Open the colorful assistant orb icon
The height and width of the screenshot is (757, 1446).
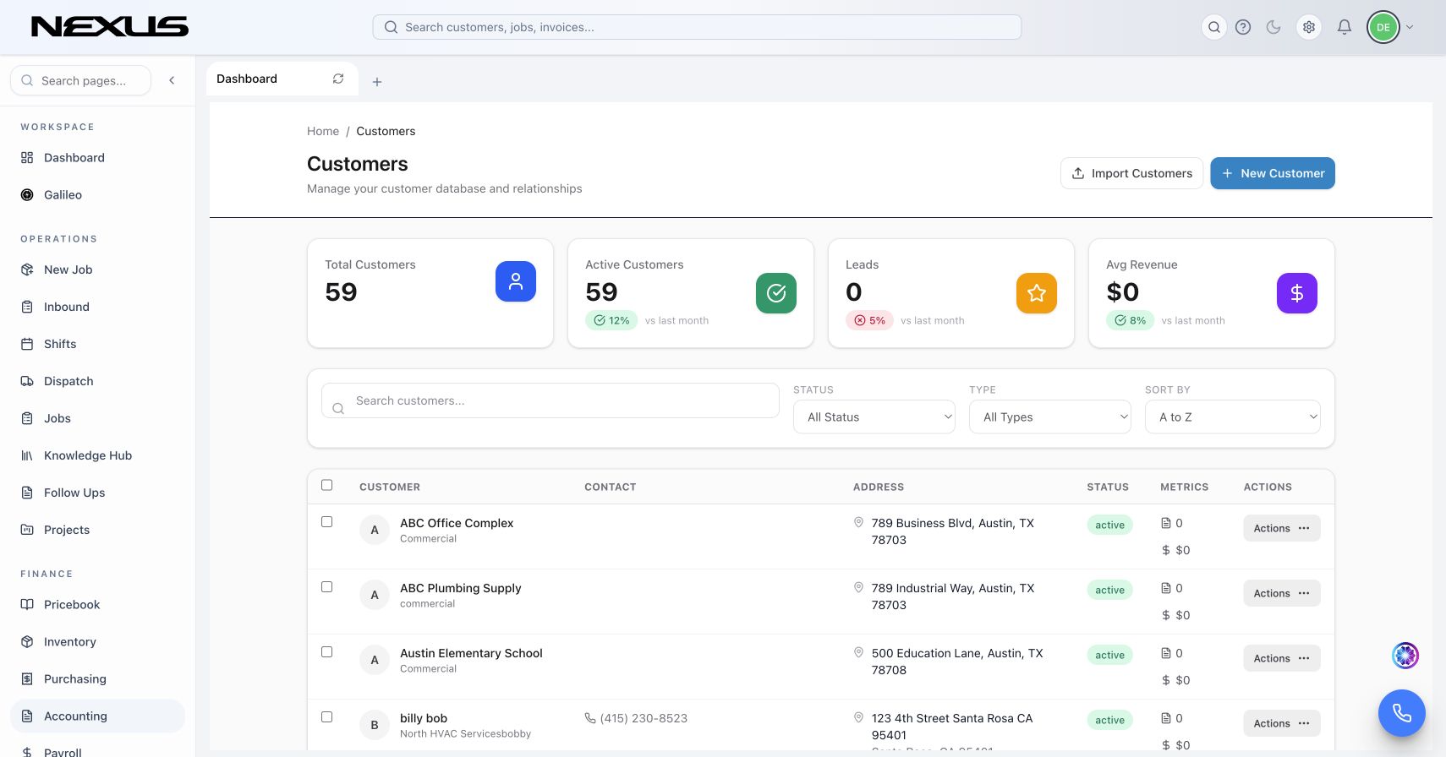[x=1405, y=656]
